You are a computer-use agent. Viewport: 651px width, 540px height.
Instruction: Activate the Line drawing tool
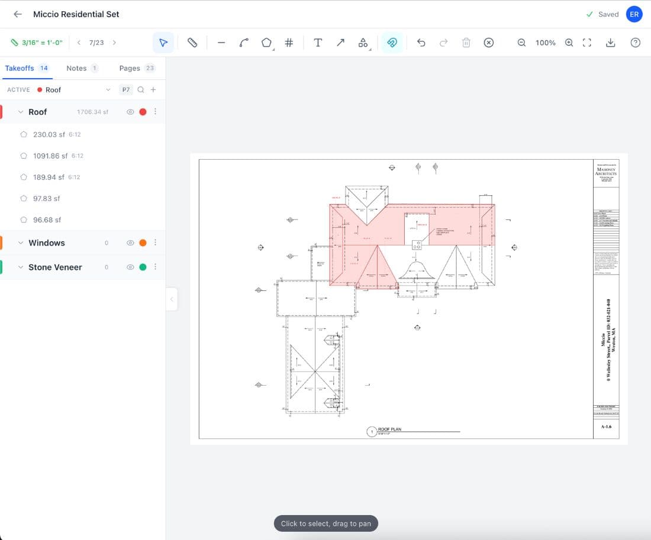221,42
